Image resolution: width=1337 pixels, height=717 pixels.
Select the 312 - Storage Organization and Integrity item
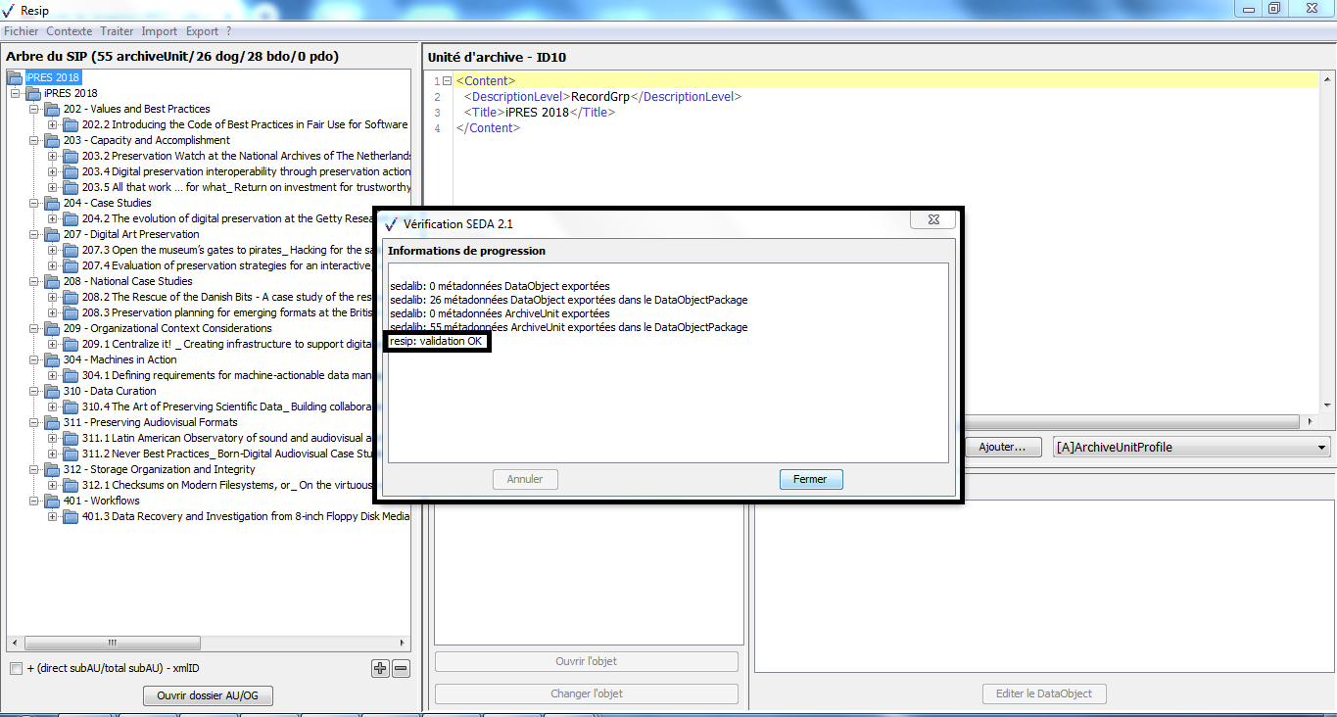click(159, 469)
